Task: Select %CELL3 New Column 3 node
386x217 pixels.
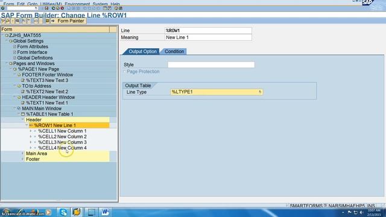Action: [x=62, y=142]
